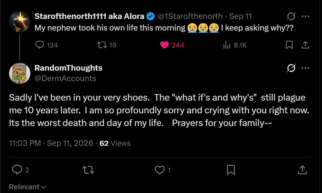Open Grok icon on RandomThoughts reply
The width and height of the screenshot is (322, 193).
point(291,68)
